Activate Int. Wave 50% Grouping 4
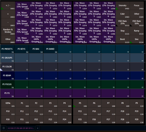The width and height of the screenshot is (146, 132). 80,22
